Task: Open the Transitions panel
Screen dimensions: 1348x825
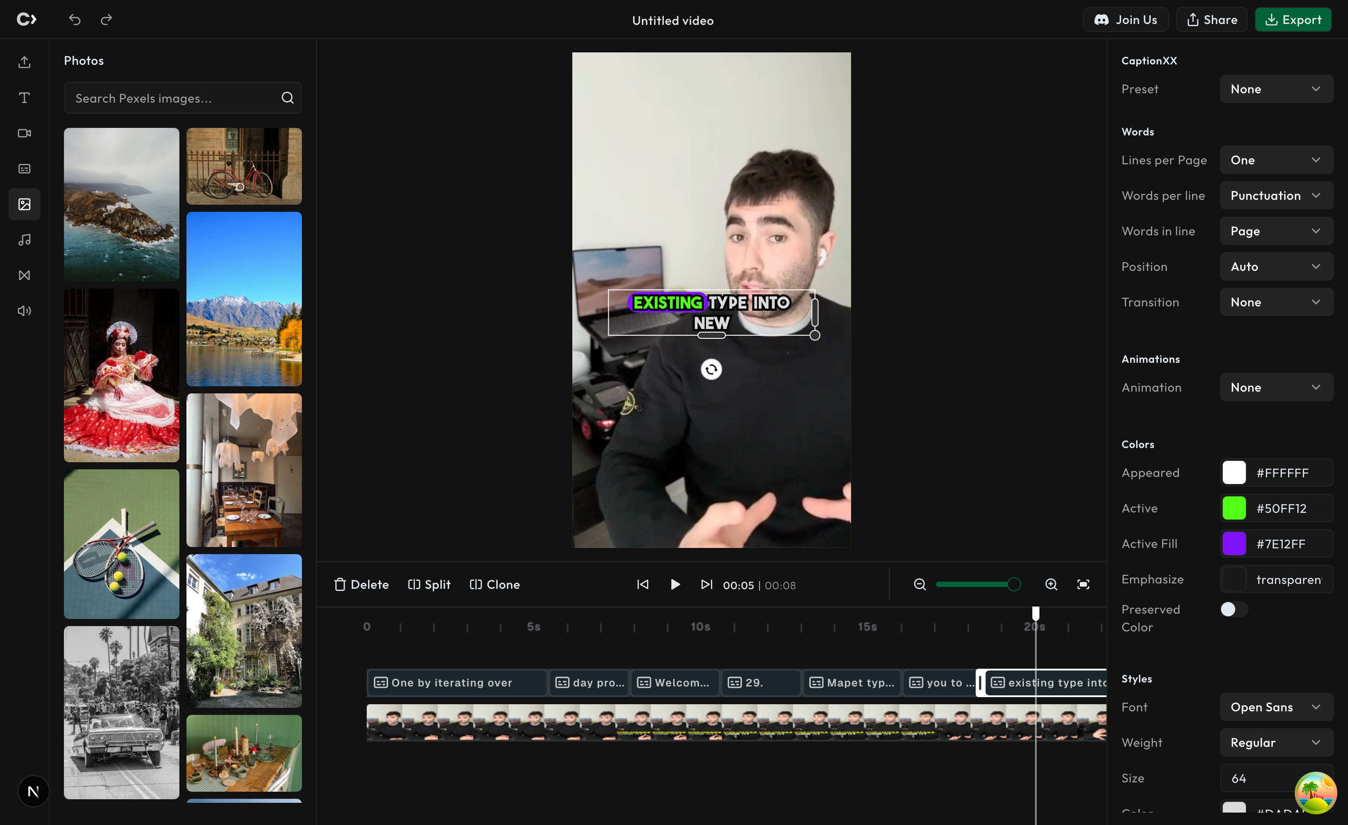Action: (24, 275)
